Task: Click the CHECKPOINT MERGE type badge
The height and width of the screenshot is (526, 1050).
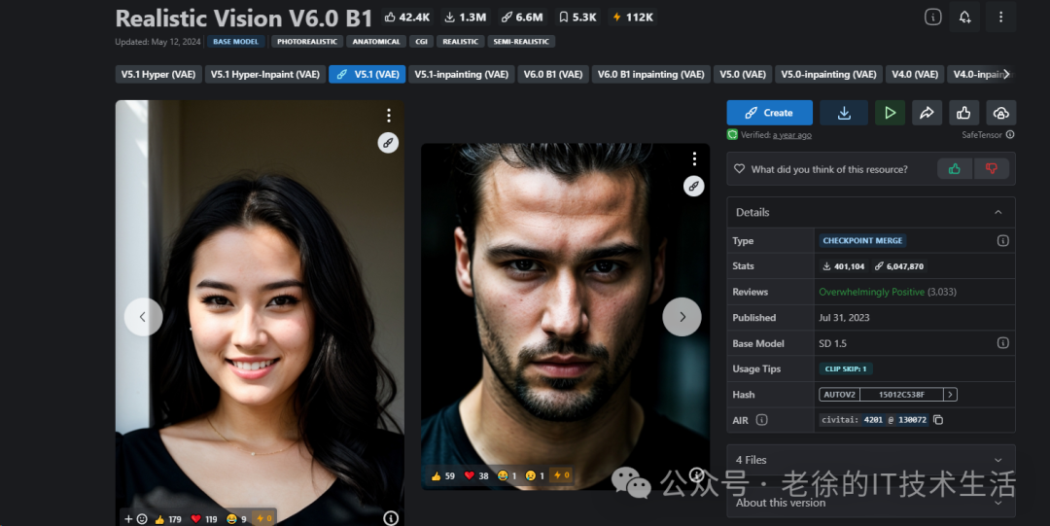Action: click(862, 240)
